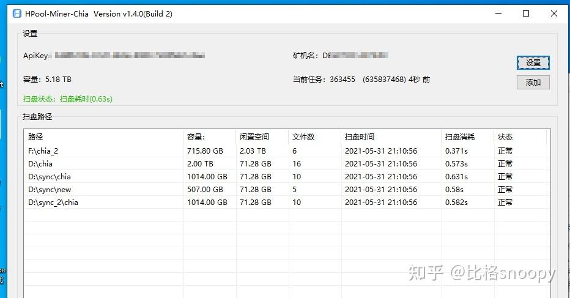Click the 2.03 TB free space cell
Viewport: 570px width, 298px height.
pyautogui.click(x=253, y=151)
